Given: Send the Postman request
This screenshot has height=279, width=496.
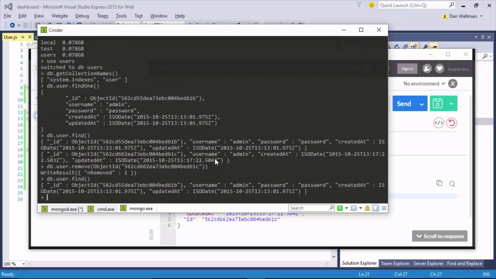Looking at the screenshot, I should (x=404, y=104).
